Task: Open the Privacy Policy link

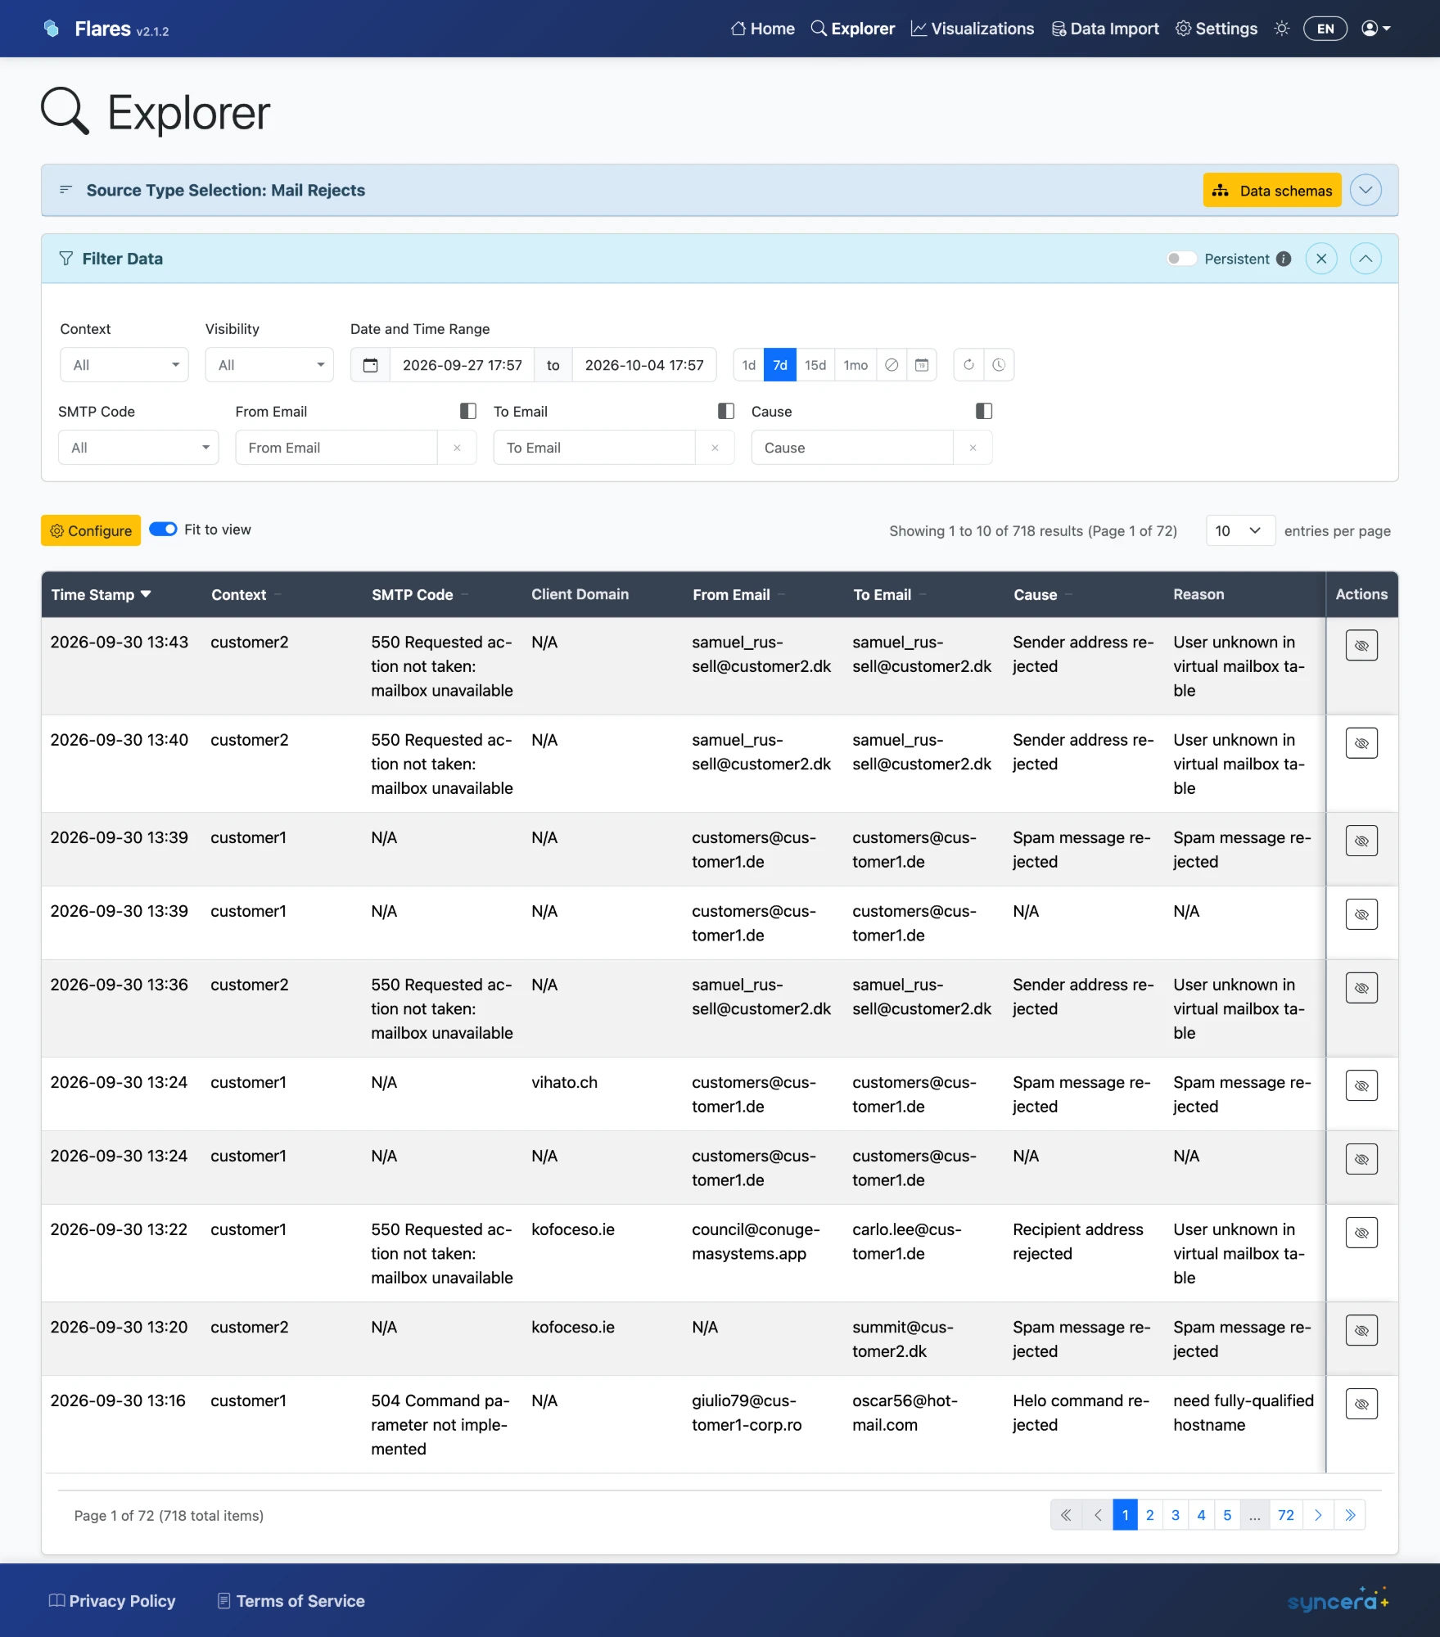Action: (x=112, y=1601)
